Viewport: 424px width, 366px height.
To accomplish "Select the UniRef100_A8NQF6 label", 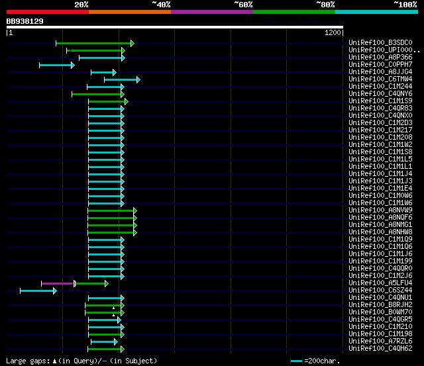I will (380, 218).
